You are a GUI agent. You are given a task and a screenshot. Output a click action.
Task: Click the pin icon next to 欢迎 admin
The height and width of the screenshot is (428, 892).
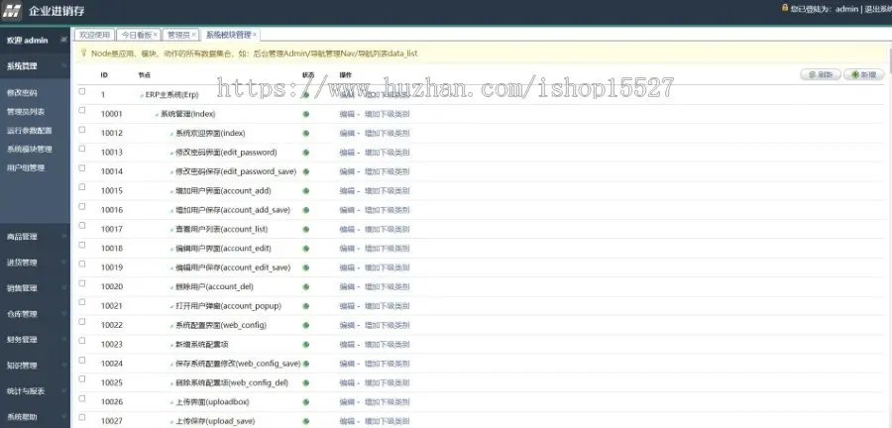pyautogui.click(x=63, y=40)
